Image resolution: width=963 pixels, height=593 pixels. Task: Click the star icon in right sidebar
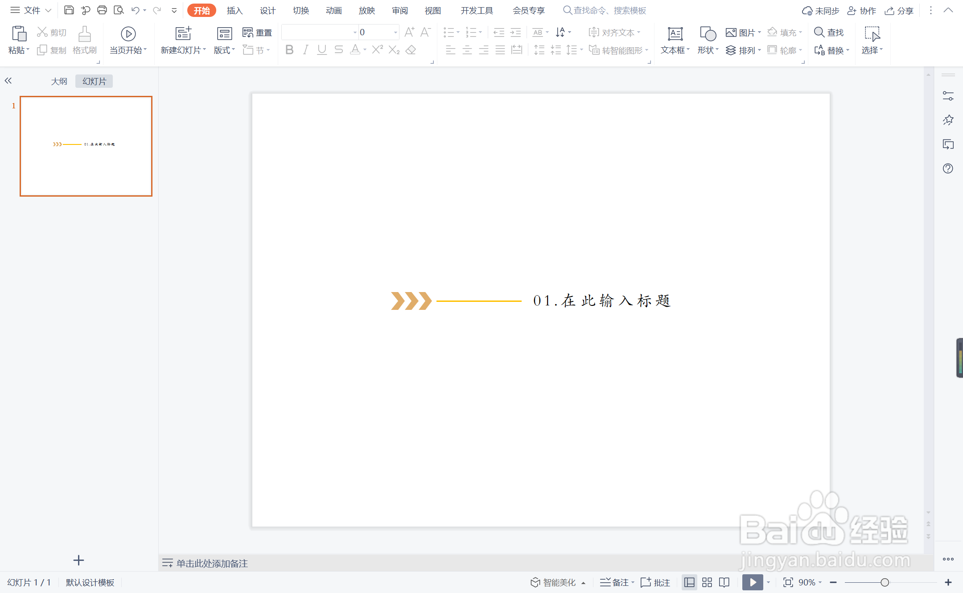(948, 120)
